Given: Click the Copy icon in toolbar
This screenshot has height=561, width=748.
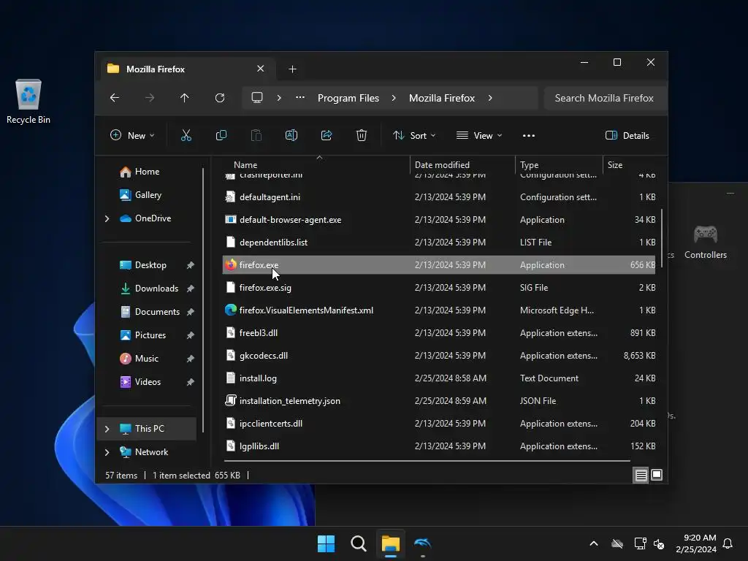Looking at the screenshot, I should tap(221, 135).
